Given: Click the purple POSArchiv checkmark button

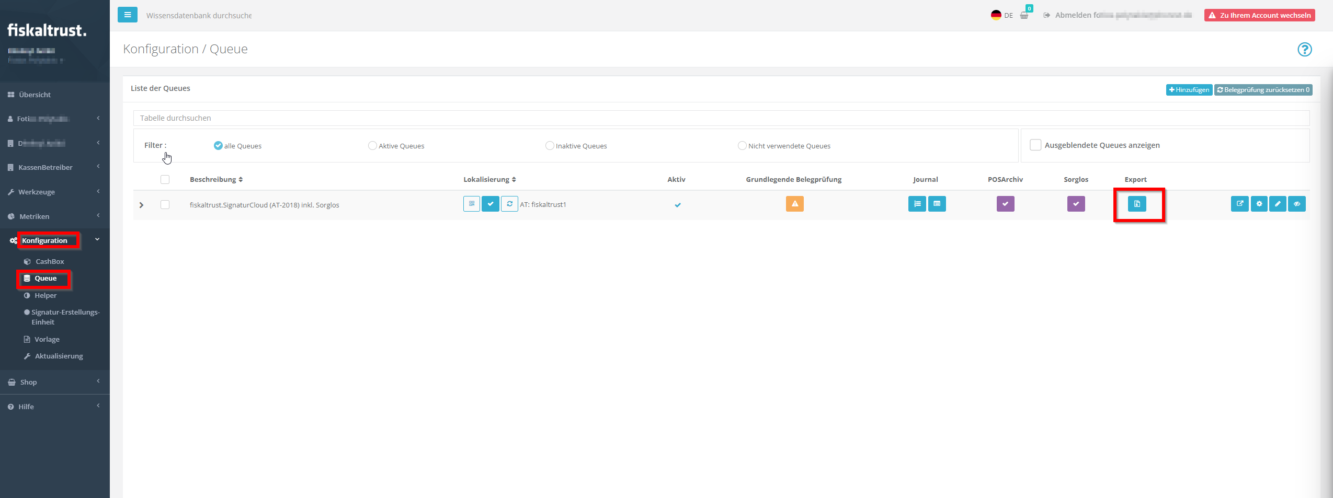Looking at the screenshot, I should 1005,204.
